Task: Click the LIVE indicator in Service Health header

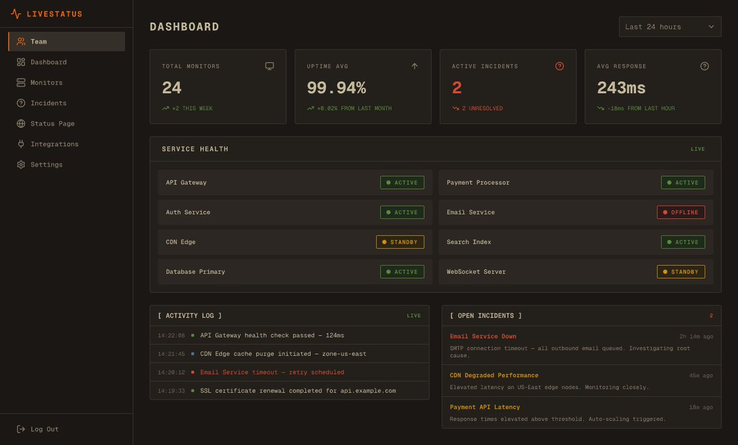Action: click(x=698, y=149)
